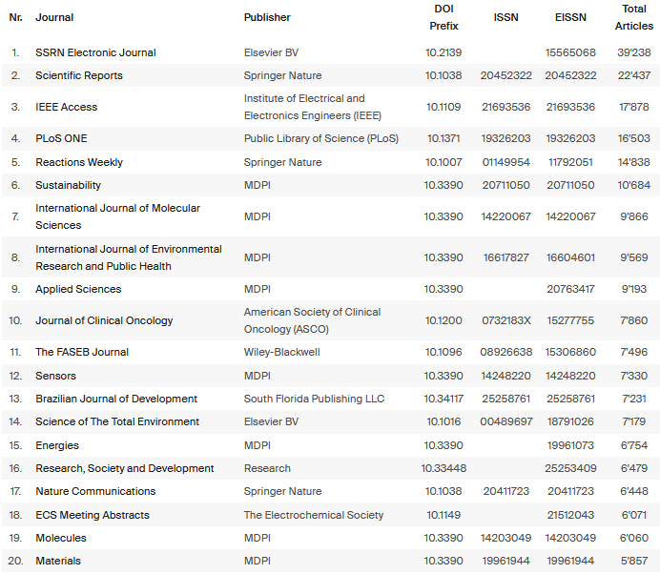This screenshot has width=660, height=574.
Task: Select the Scientific Reports journal name
Action: coord(79,75)
